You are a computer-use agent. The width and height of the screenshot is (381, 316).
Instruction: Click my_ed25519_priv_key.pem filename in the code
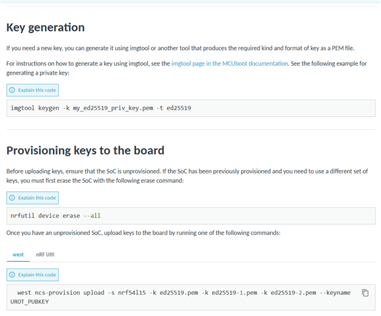click(x=113, y=108)
